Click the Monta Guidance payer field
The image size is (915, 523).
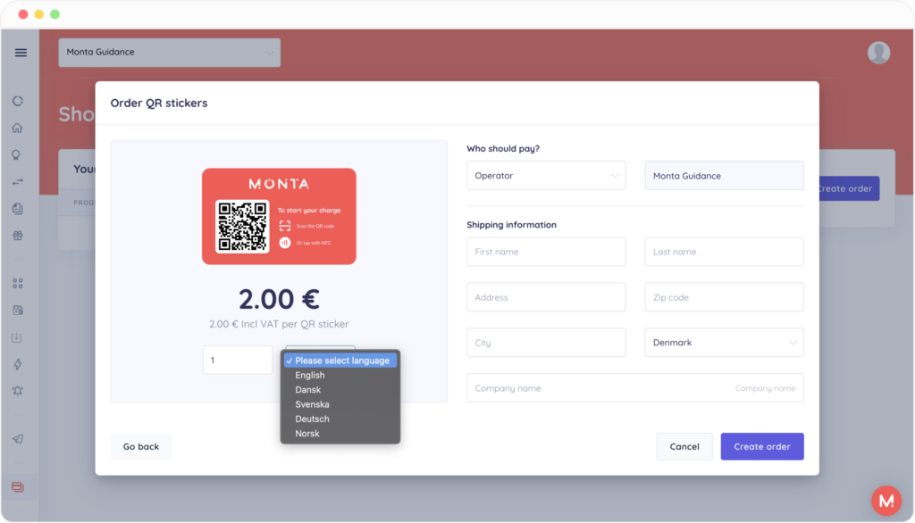(724, 176)
